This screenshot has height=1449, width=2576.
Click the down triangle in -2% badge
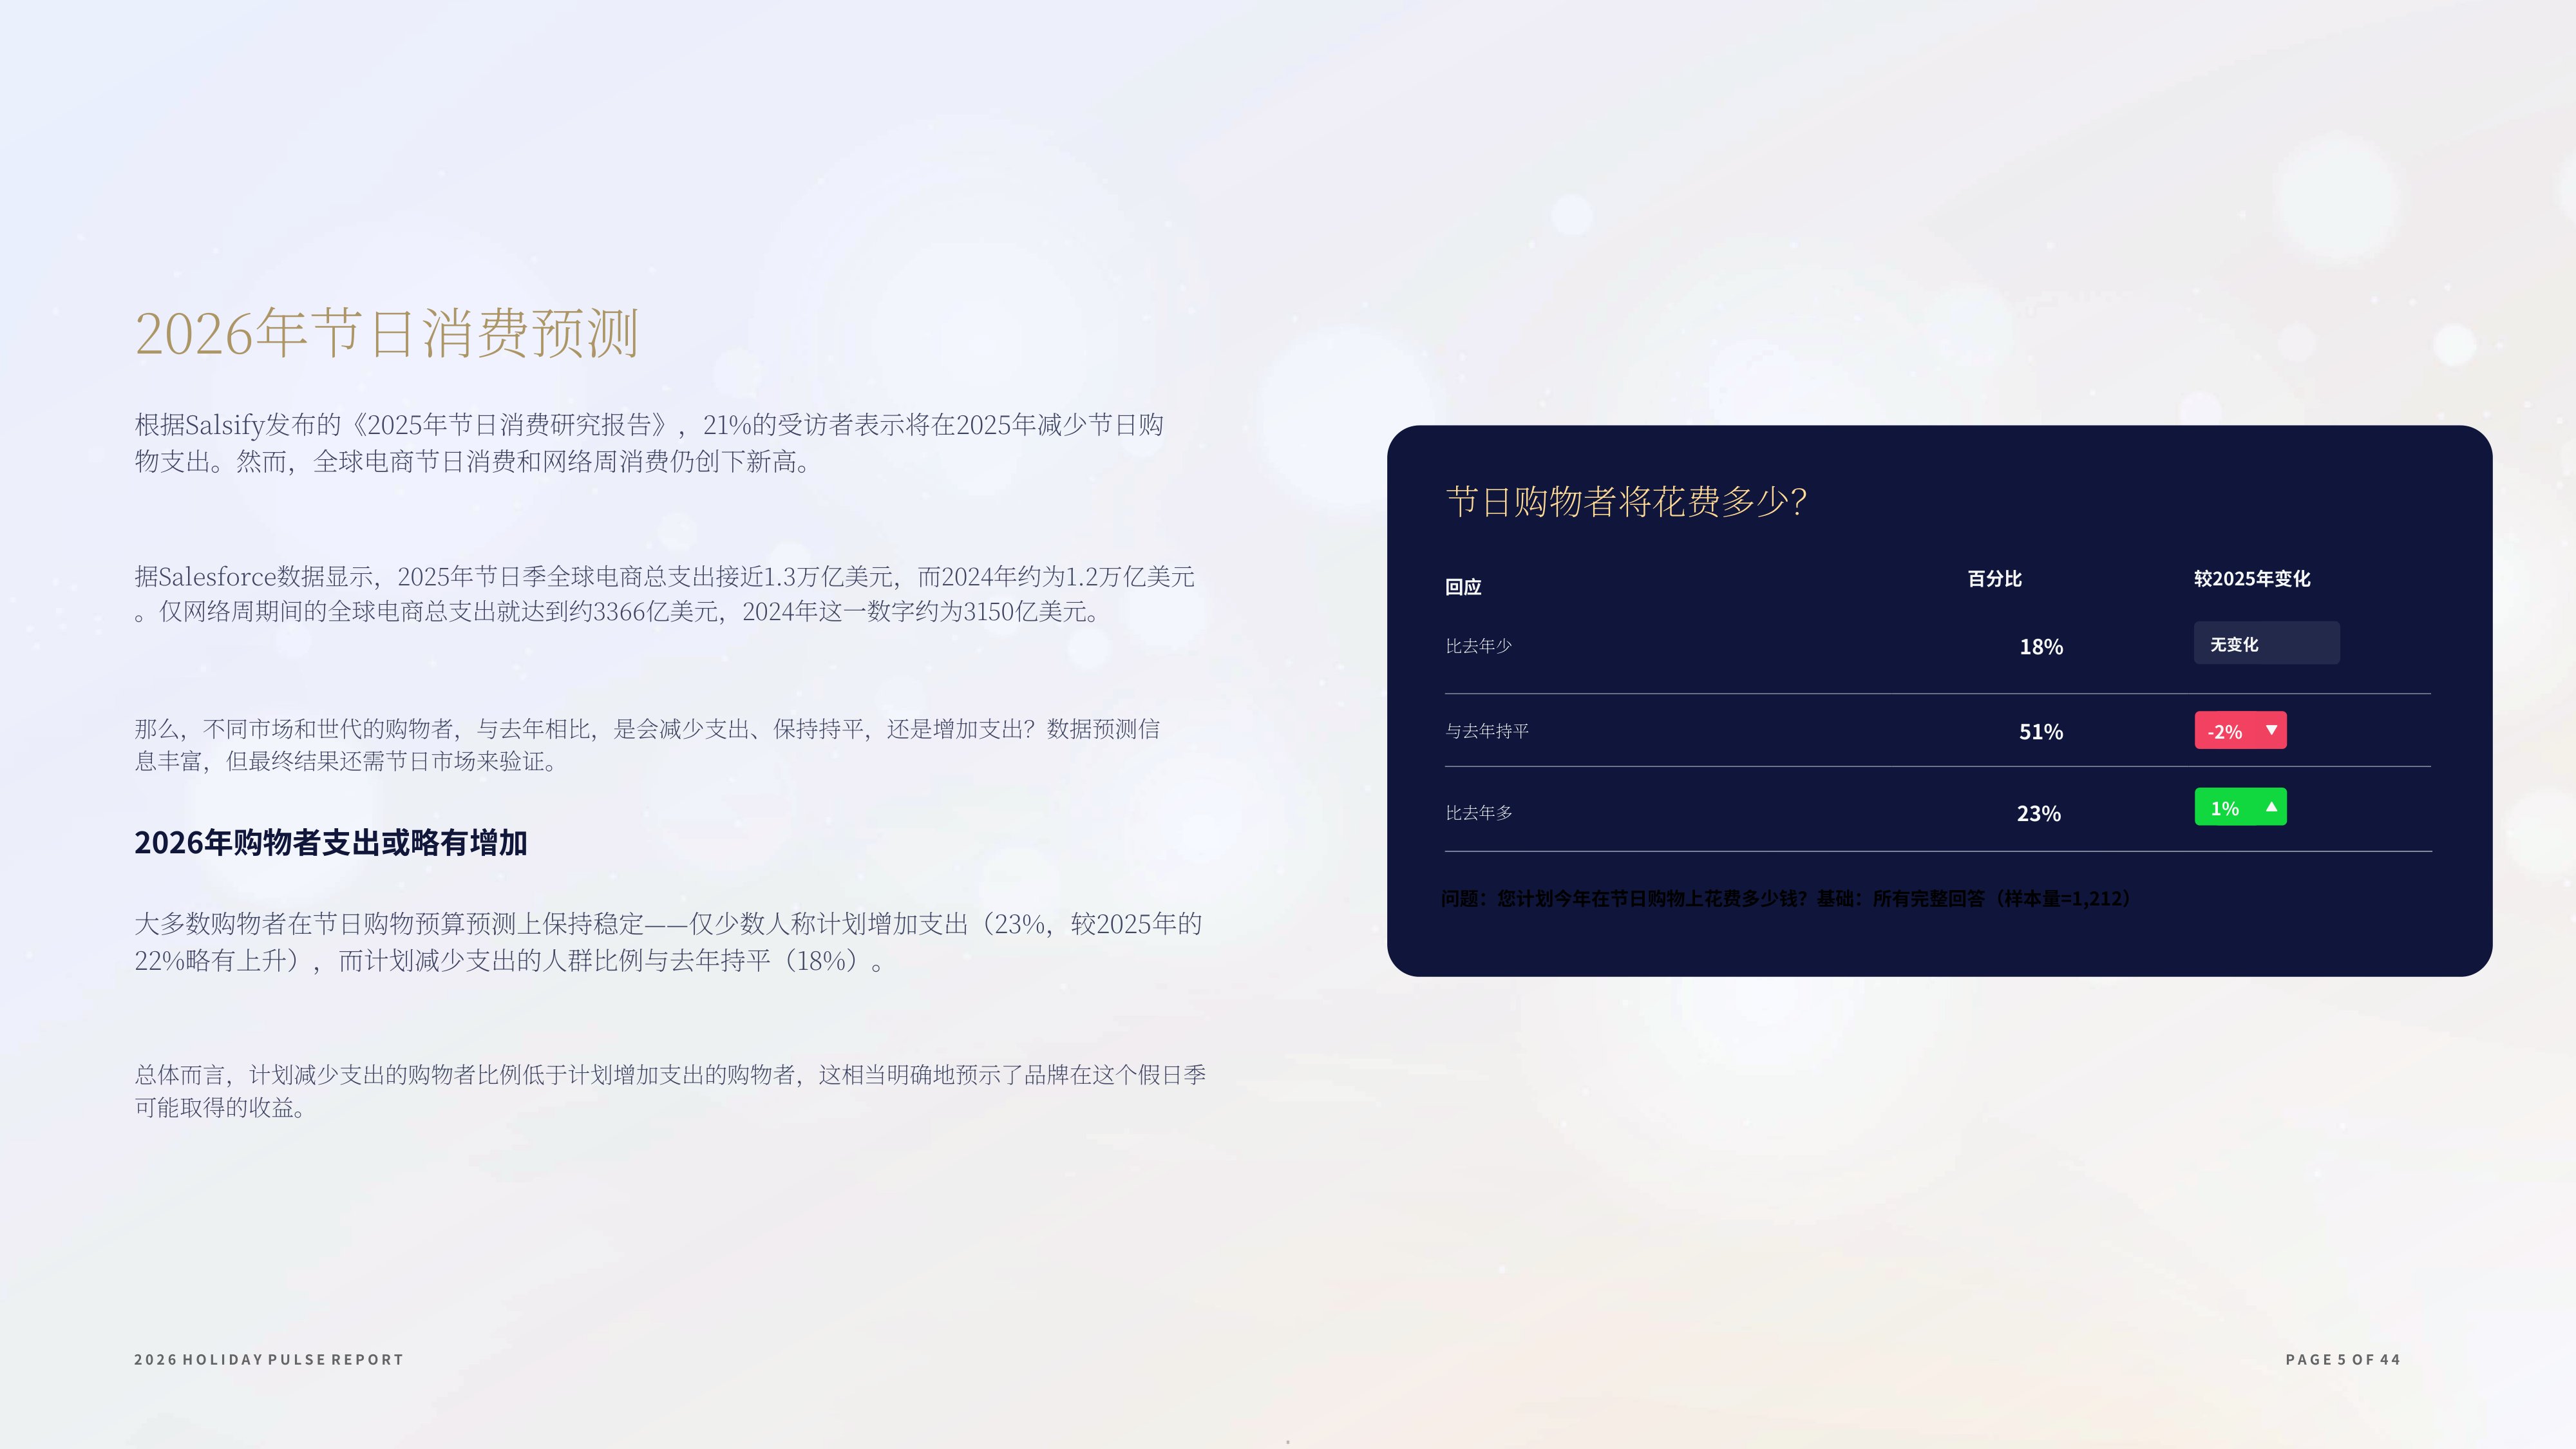(2271, 730)
